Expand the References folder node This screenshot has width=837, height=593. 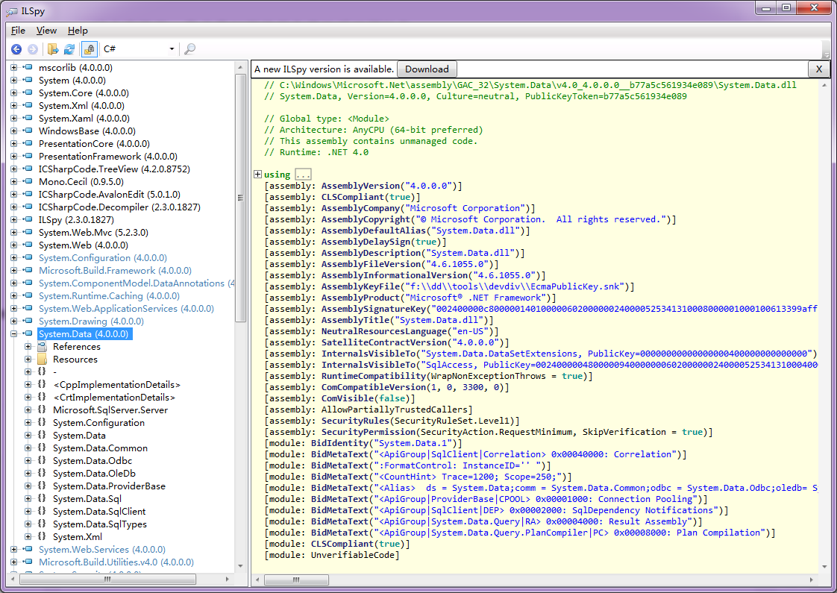pos(28,346)
